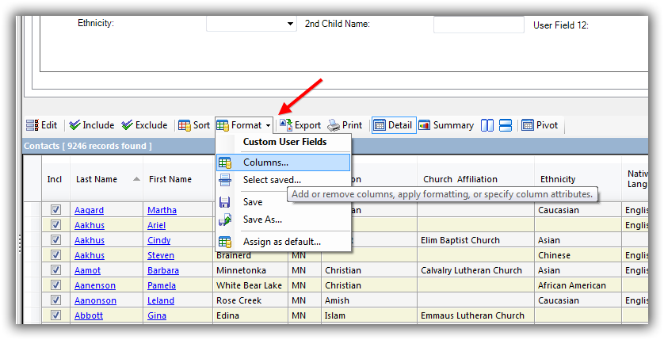Click the Exclude toolbar button

point(144,125)
